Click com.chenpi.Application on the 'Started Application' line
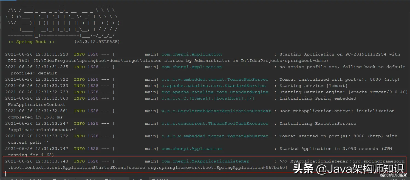 pos(192,149)
